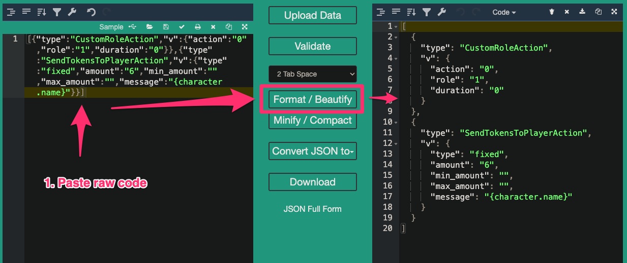Click the Sample link above left editor

(111, 27)
